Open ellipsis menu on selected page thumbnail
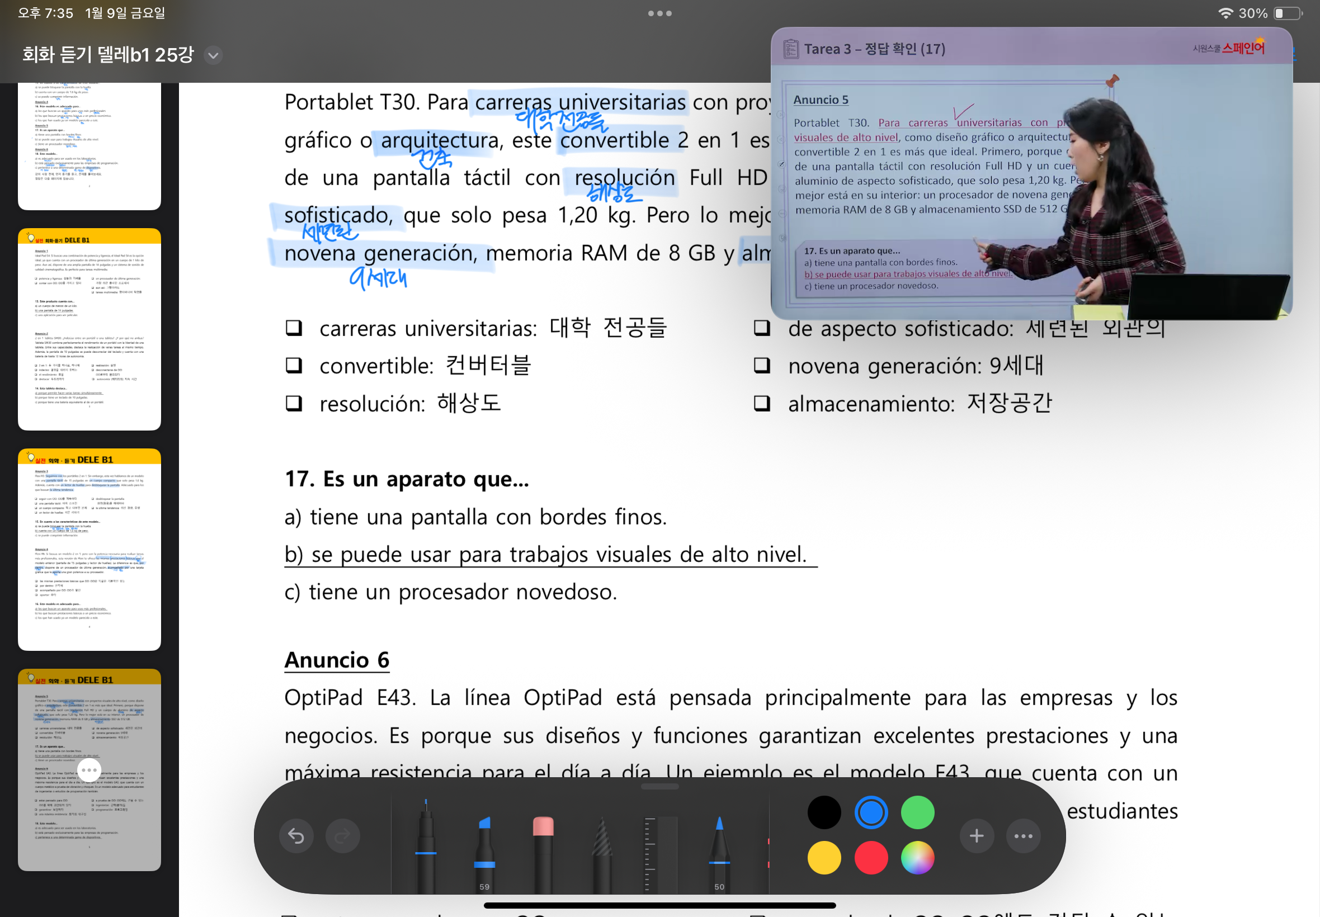 (89, 770)
